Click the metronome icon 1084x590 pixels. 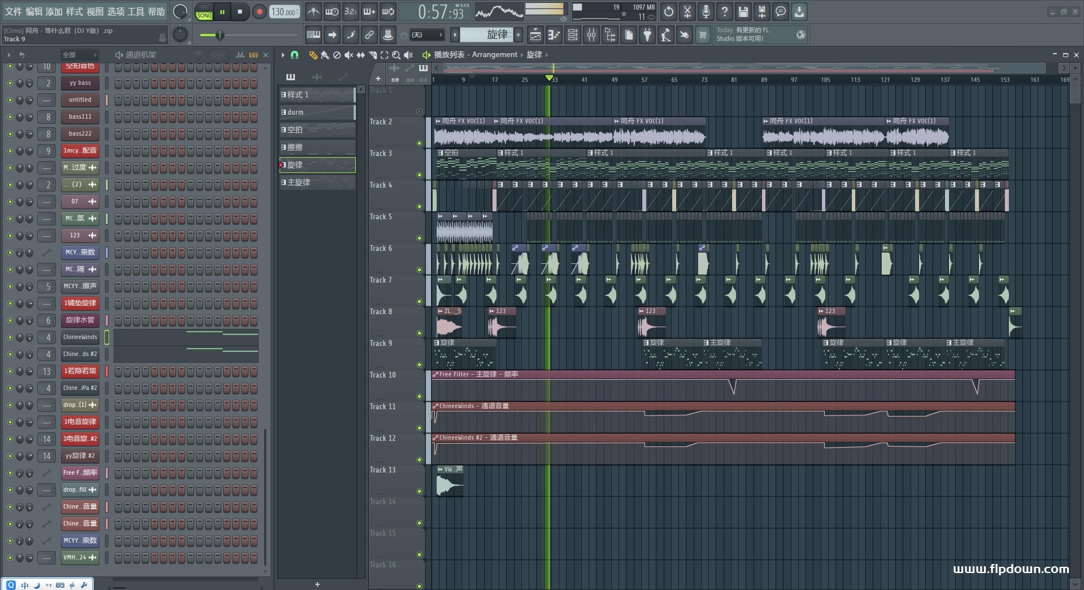point(313,11)
